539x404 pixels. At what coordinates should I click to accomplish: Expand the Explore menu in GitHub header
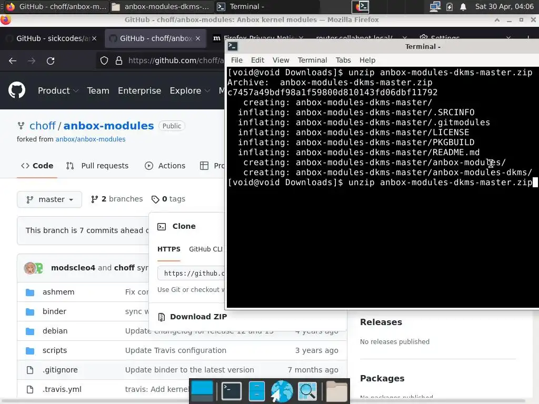point(189,90)
